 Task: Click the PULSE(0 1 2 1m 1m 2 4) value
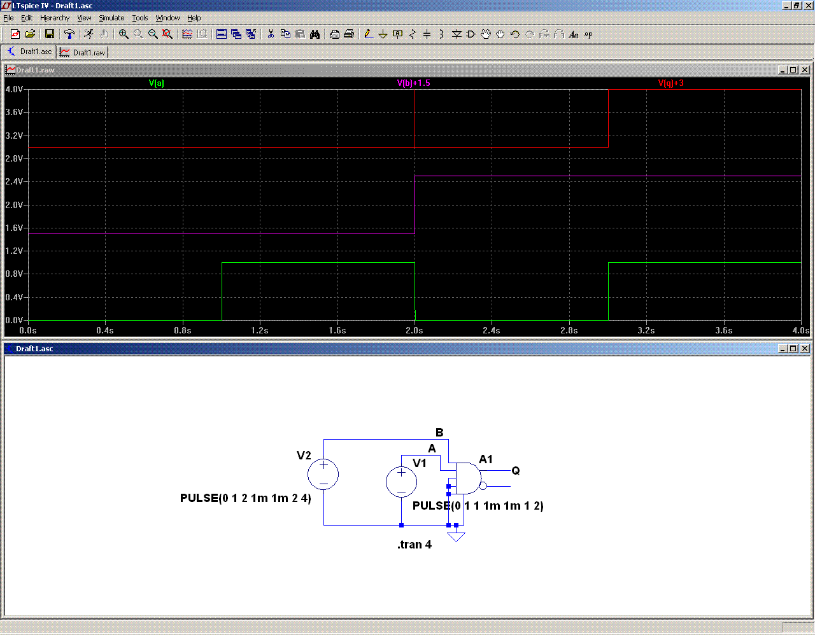coord(246,498)
